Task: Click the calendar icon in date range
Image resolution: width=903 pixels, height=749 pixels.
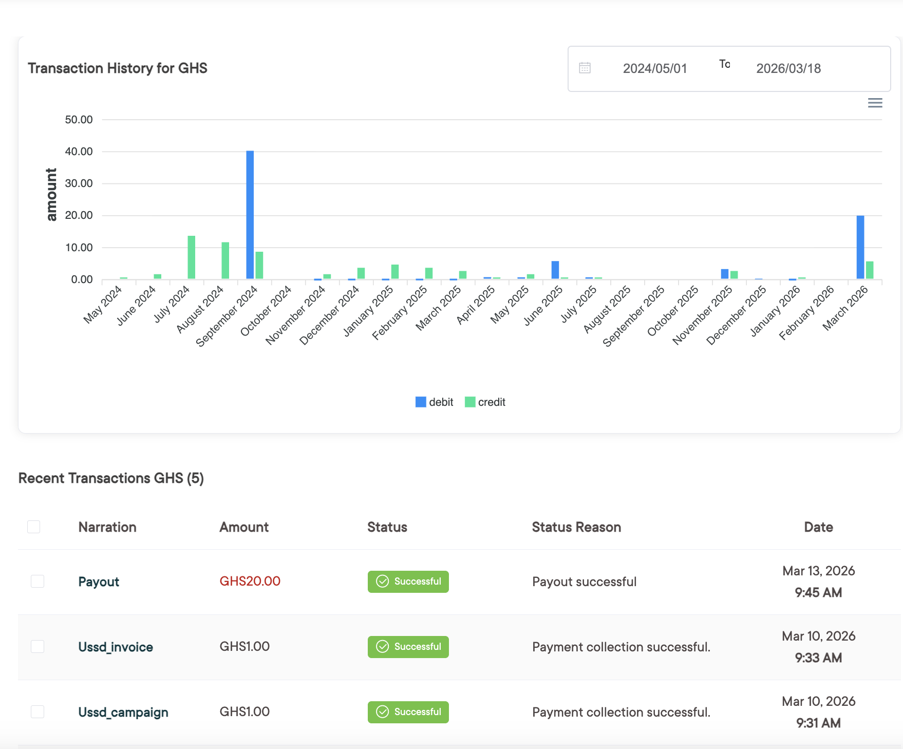Action: coord(585,68)
